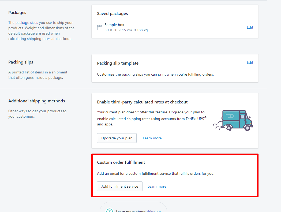
Task: Click the Saved packages card heading
Action: click(113, 14)
